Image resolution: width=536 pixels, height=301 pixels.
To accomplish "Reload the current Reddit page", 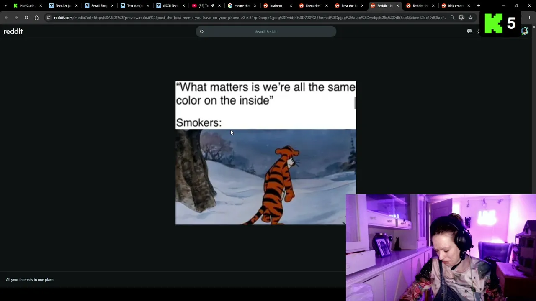I will click(26, 18).
